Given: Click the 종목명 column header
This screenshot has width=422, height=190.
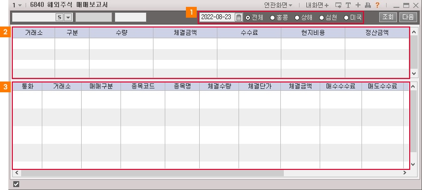Looking at the screenshot, I should (182, 86).
